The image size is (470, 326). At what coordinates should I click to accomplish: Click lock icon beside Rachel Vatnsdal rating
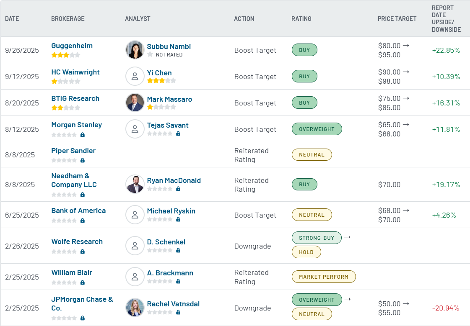[x=178, y=312]
